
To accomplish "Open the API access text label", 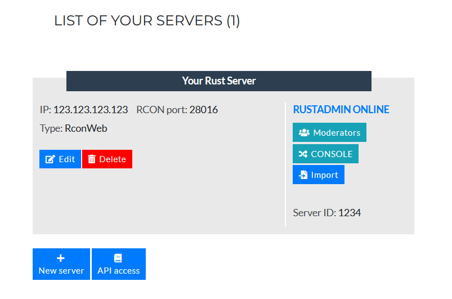I will click(118, 271).
